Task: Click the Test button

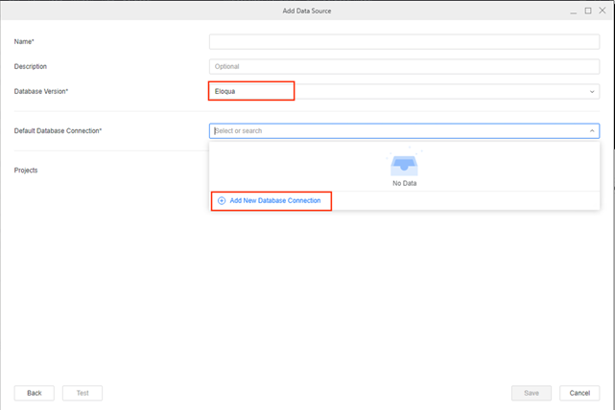Action: coord(83,393)
